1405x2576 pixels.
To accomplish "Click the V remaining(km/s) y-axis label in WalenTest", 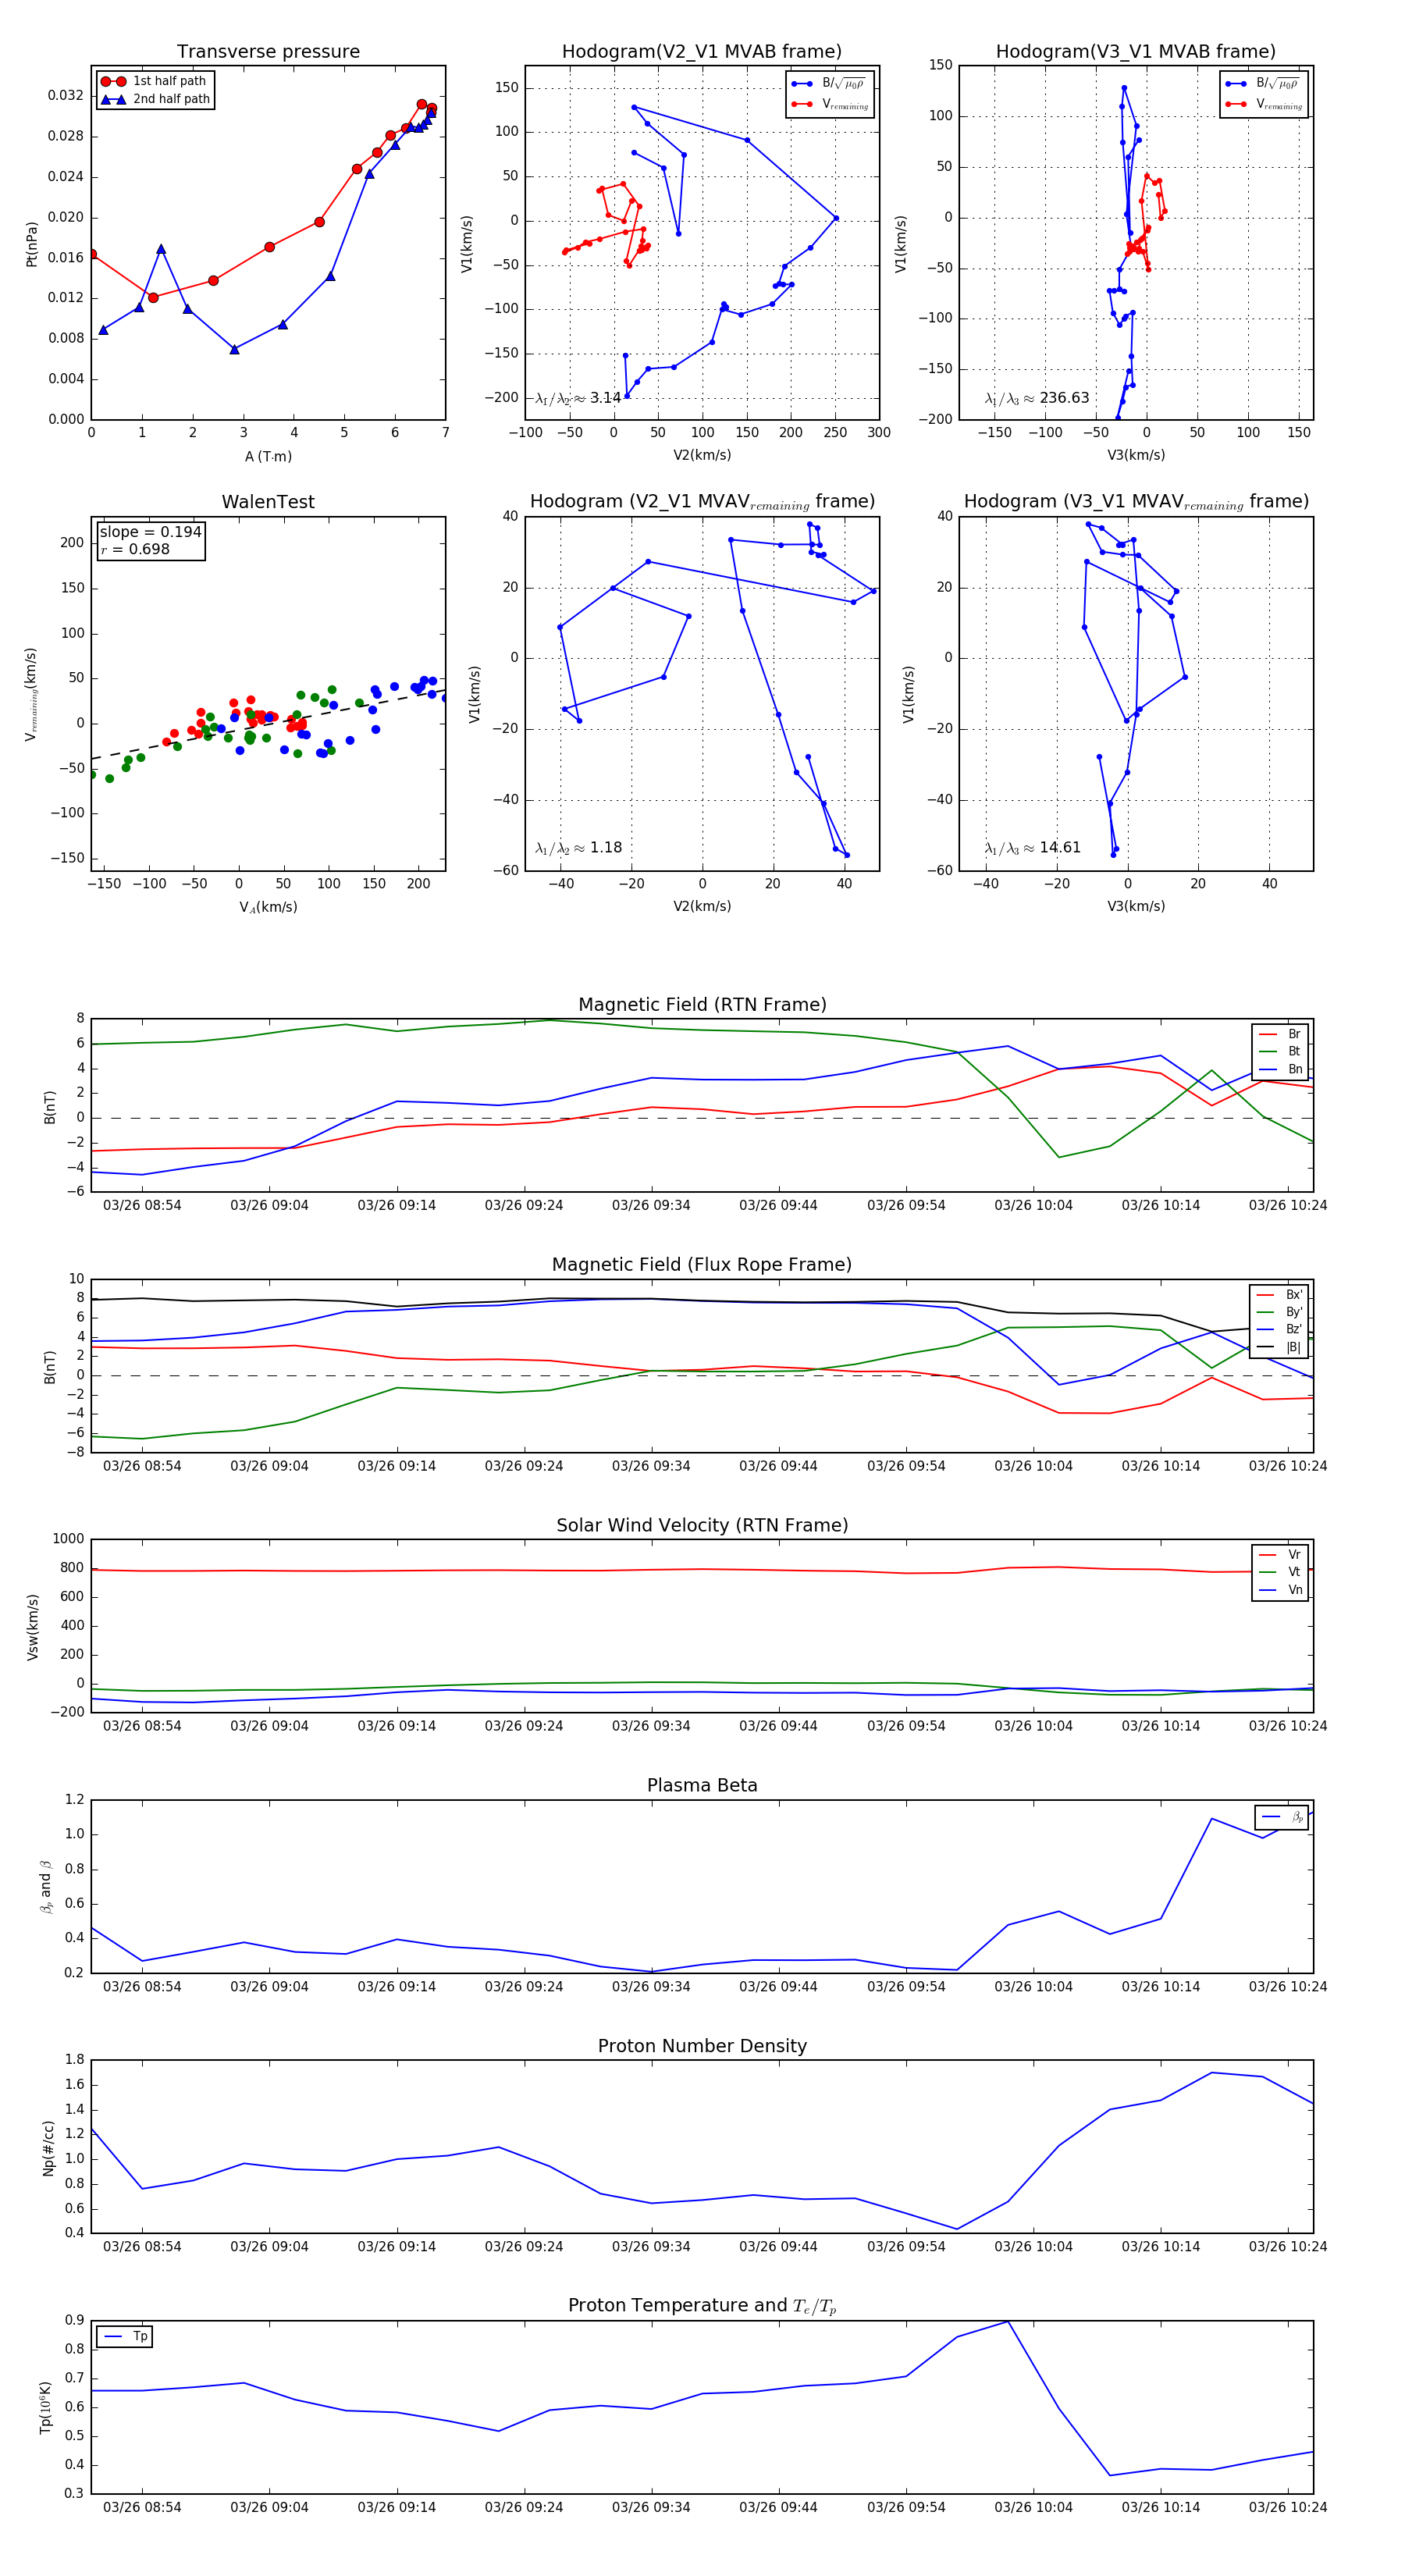I will coord(31,694).
